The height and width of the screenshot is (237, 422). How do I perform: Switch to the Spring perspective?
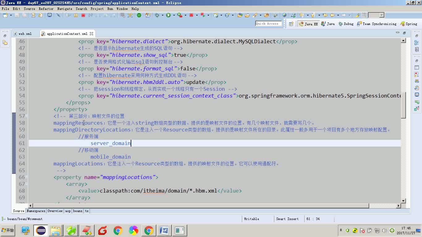point(409,24)
